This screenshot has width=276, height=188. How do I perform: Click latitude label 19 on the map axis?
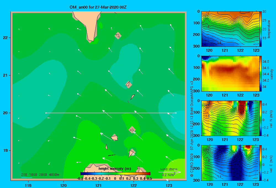point(6,150)
